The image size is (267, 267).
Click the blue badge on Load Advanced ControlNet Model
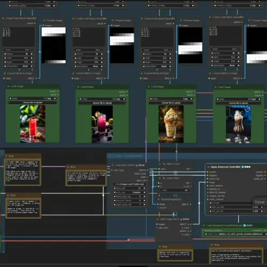[x=245, y=225]
